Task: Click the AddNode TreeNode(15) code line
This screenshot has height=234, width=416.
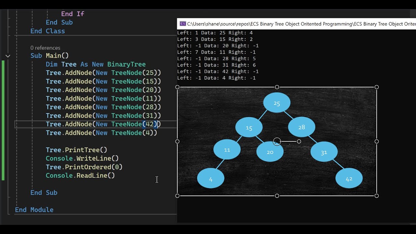Action: (103, 81)
